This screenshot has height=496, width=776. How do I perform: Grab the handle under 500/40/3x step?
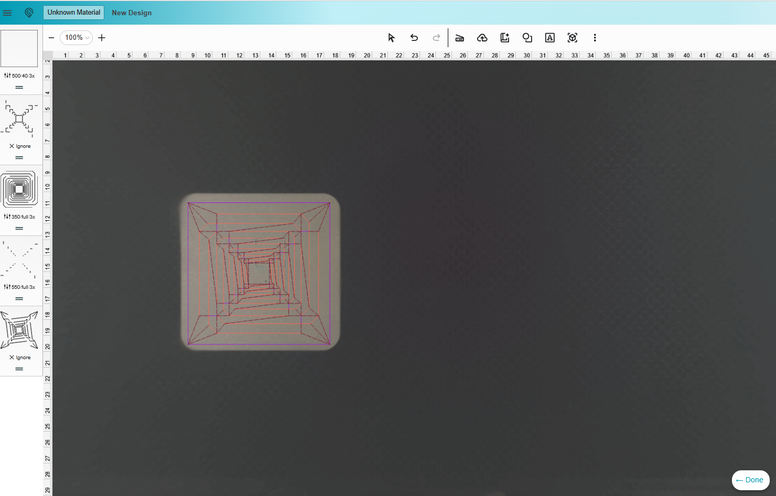19,88
